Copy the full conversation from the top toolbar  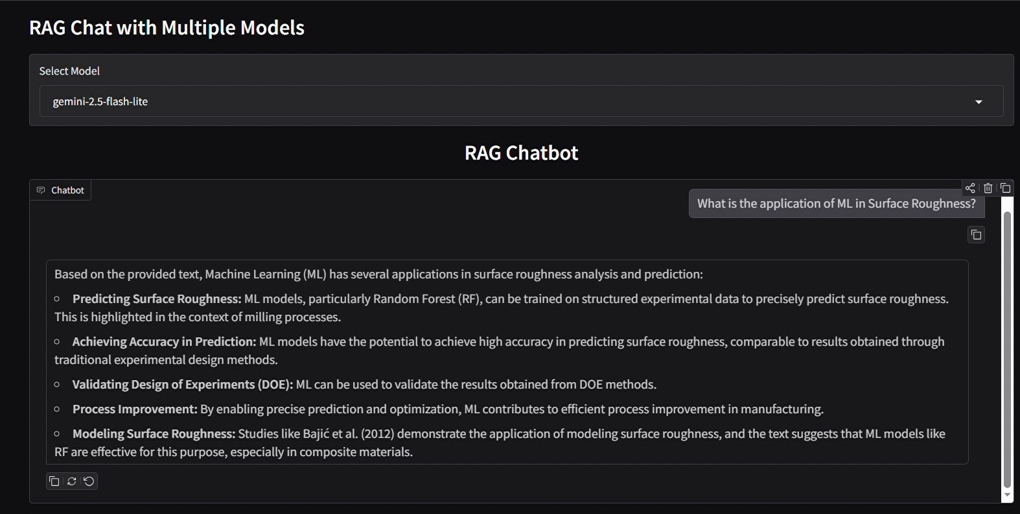pyautogui.click(x=1005, y=188)
